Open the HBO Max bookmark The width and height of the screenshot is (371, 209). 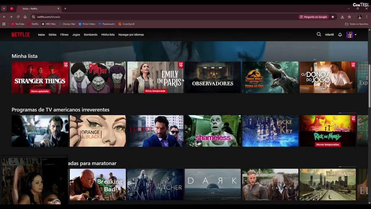48,24
